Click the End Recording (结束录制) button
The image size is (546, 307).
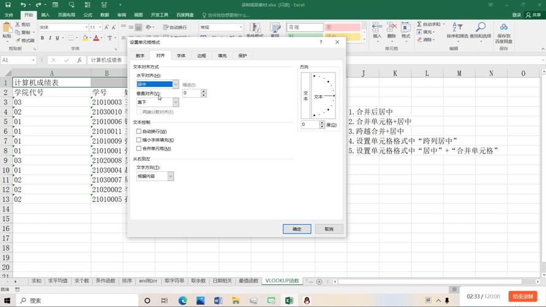[523, 296]
